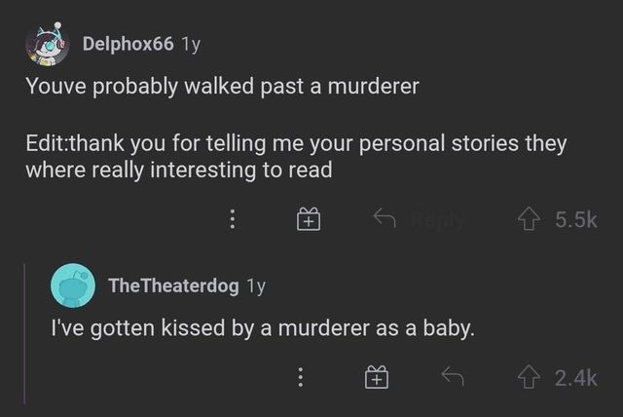Select the "kissed by a murderer" reply text

coord(262,329)
